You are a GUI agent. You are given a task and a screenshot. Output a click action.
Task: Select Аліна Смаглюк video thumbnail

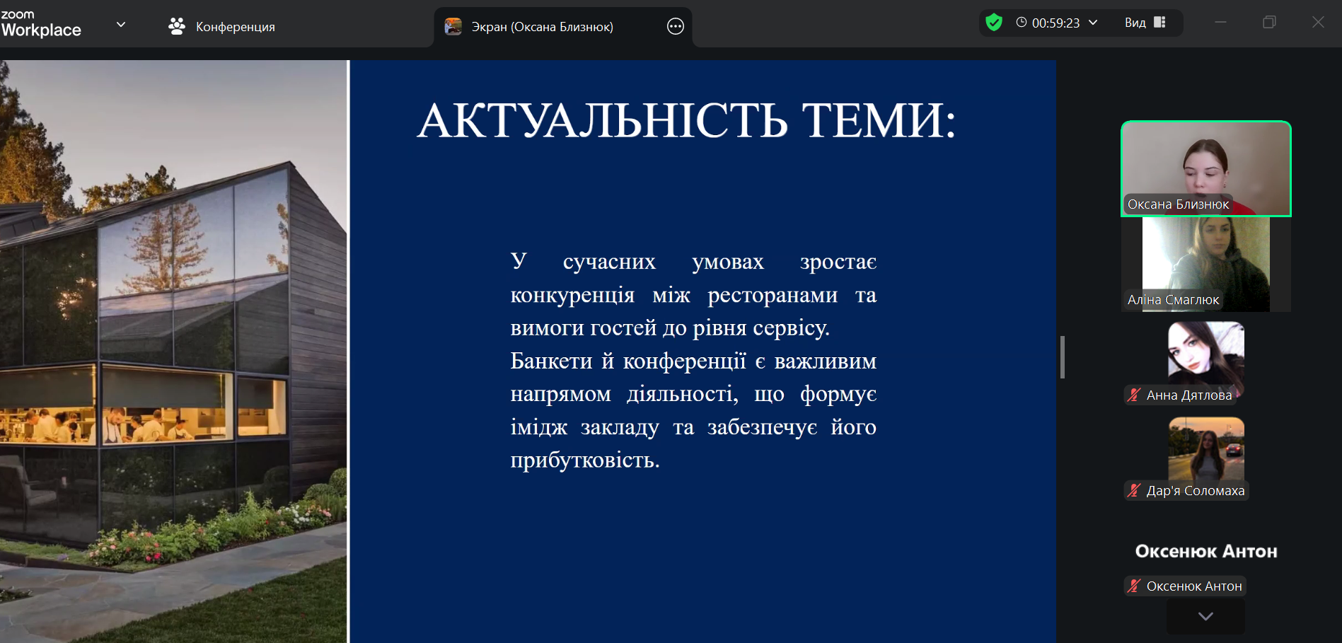1205,262
